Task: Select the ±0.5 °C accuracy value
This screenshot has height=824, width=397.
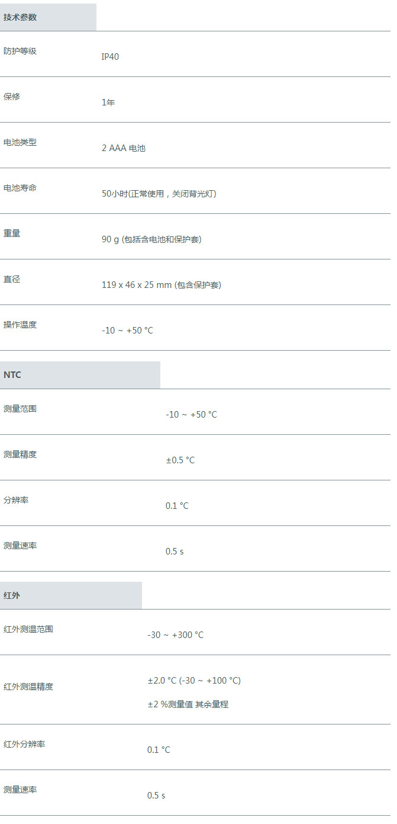Action: pyautogui.click(x=180, y=460)
